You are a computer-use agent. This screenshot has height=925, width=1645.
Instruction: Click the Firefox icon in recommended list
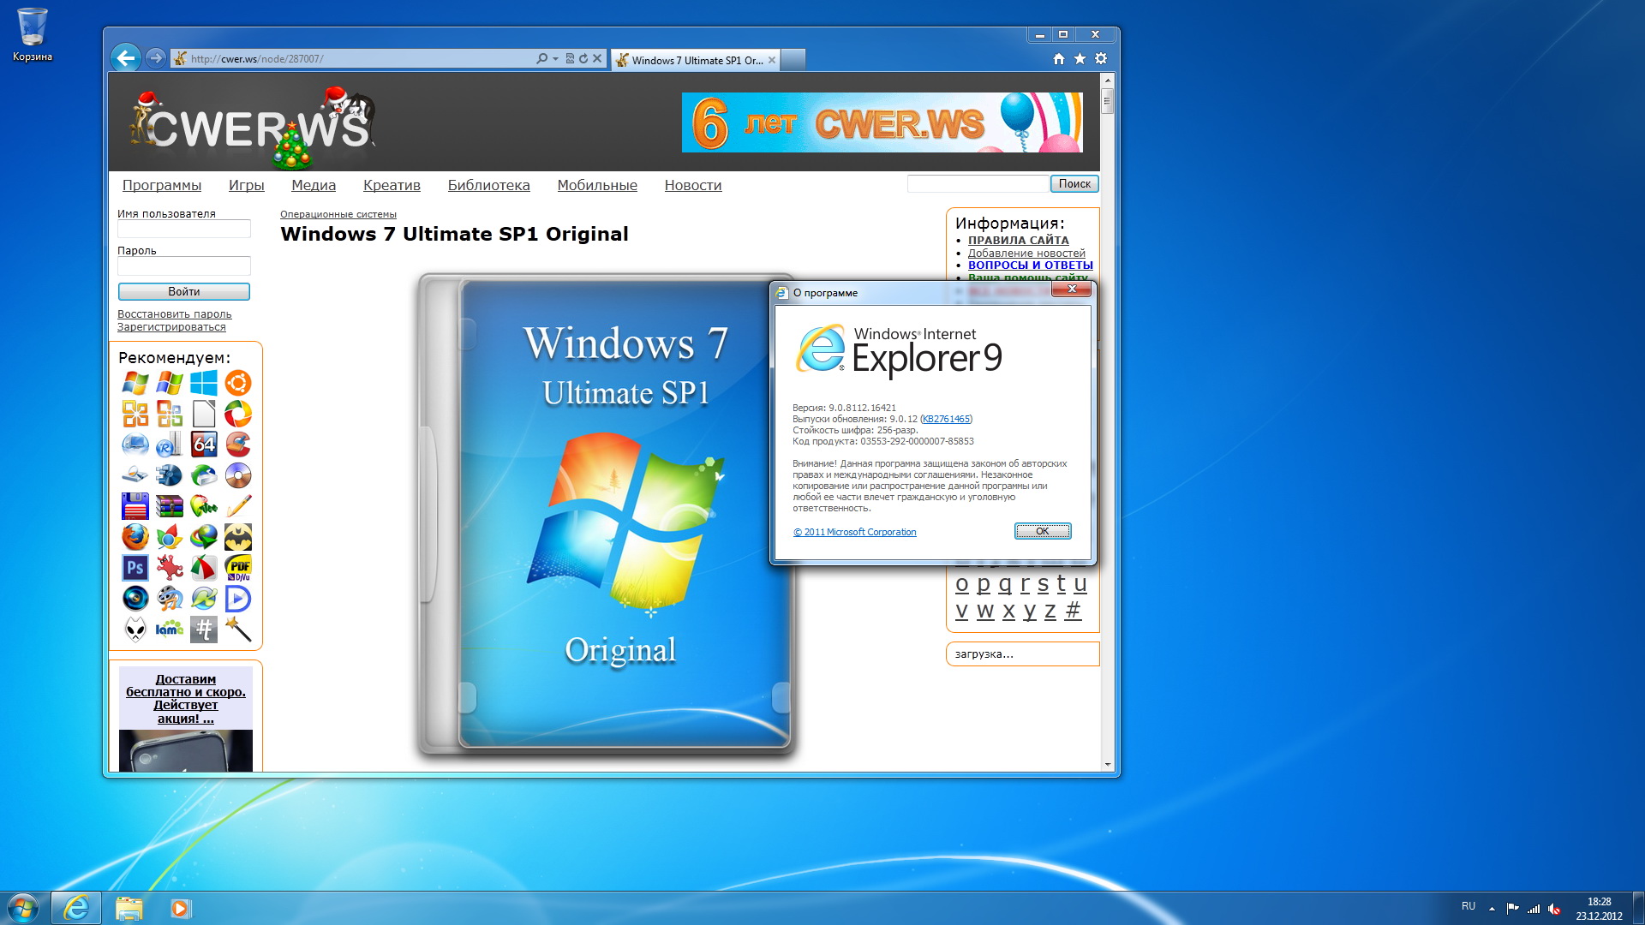tap(135, 537)
